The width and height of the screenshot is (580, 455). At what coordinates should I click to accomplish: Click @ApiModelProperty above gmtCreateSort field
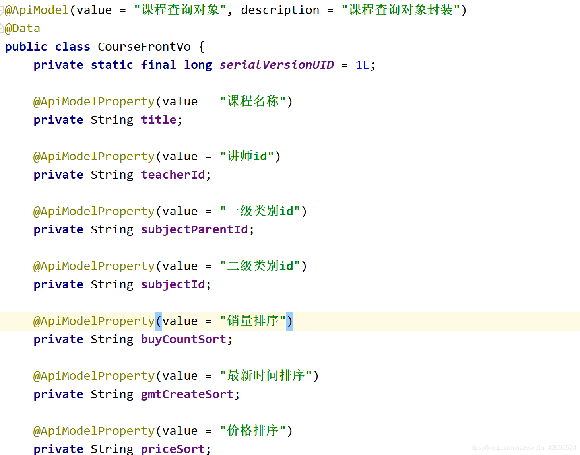[94, 376]
